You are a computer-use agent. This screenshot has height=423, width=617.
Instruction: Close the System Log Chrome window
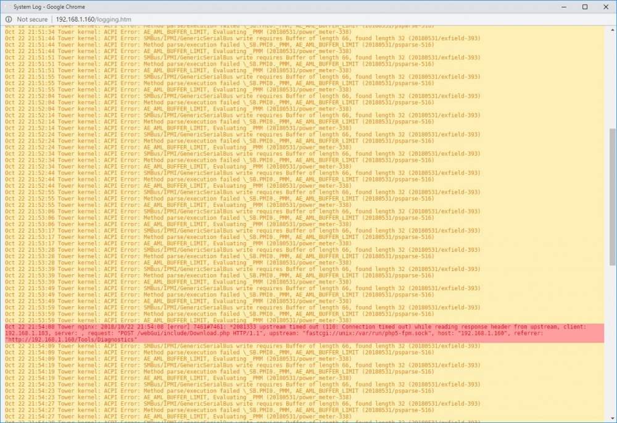(x=606, y=7)
